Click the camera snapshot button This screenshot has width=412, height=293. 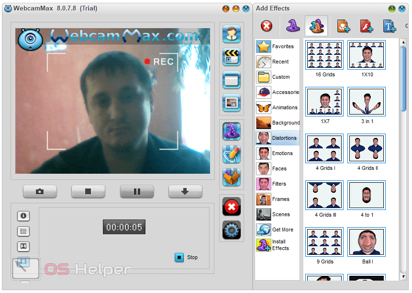(40, 191)
